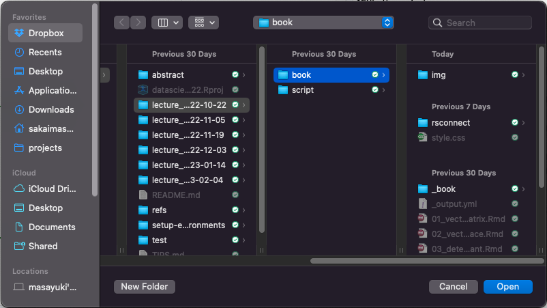Click the Dropbox icon in sidebar
Image resolution: width=547 pixels, height=308 pixels.
tap(19, 33)
